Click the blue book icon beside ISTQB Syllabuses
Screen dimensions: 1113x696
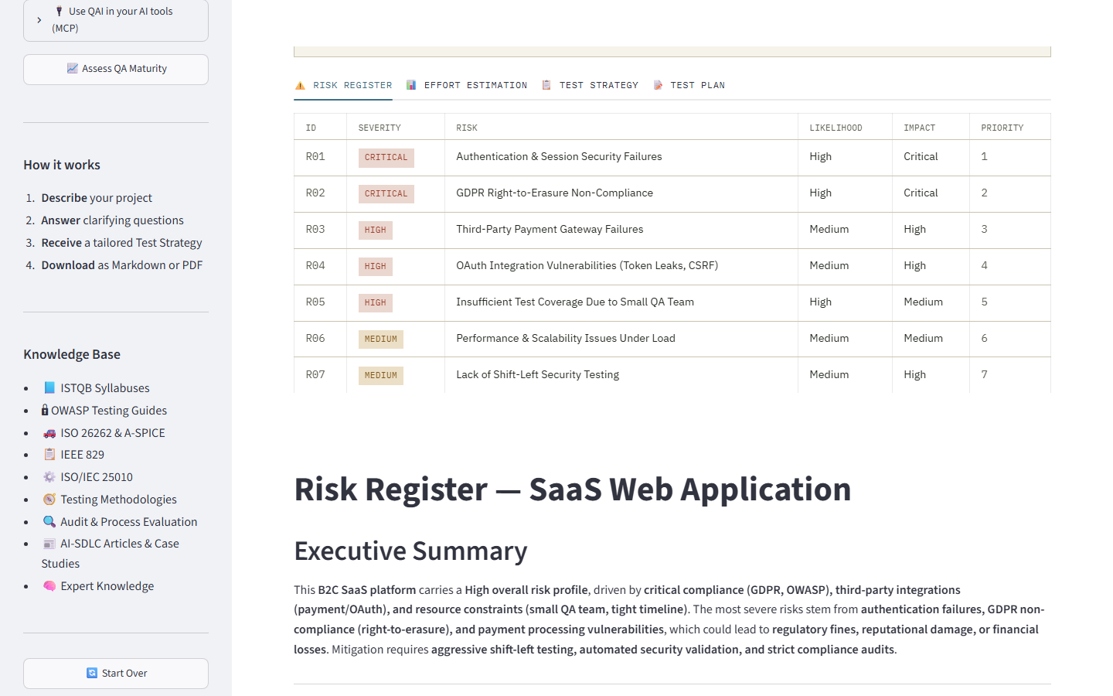pos(49,387)
